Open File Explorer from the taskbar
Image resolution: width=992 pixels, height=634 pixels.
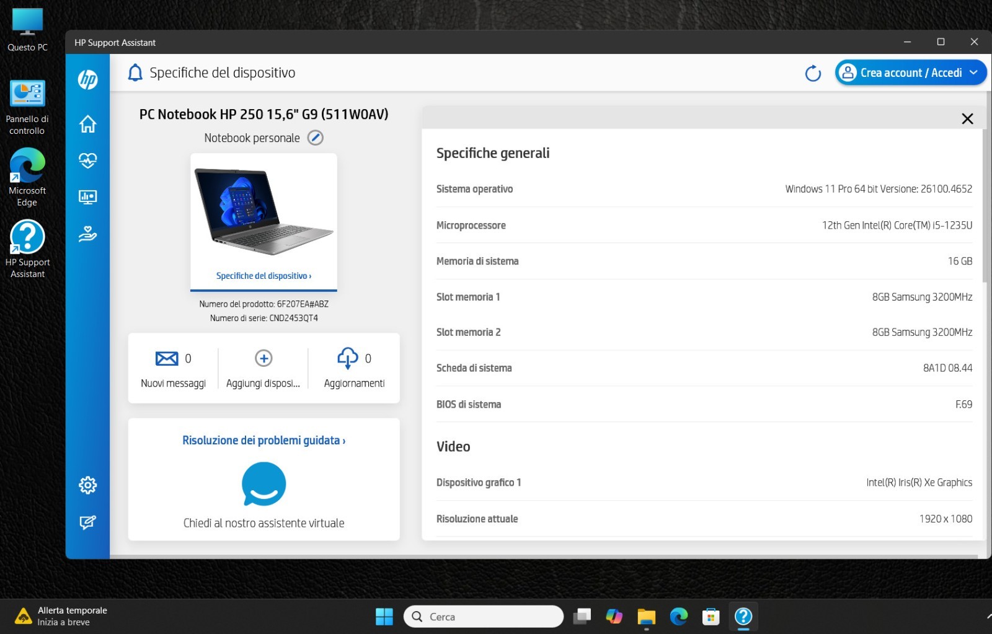pyautogui.click(x=646, y=617)
